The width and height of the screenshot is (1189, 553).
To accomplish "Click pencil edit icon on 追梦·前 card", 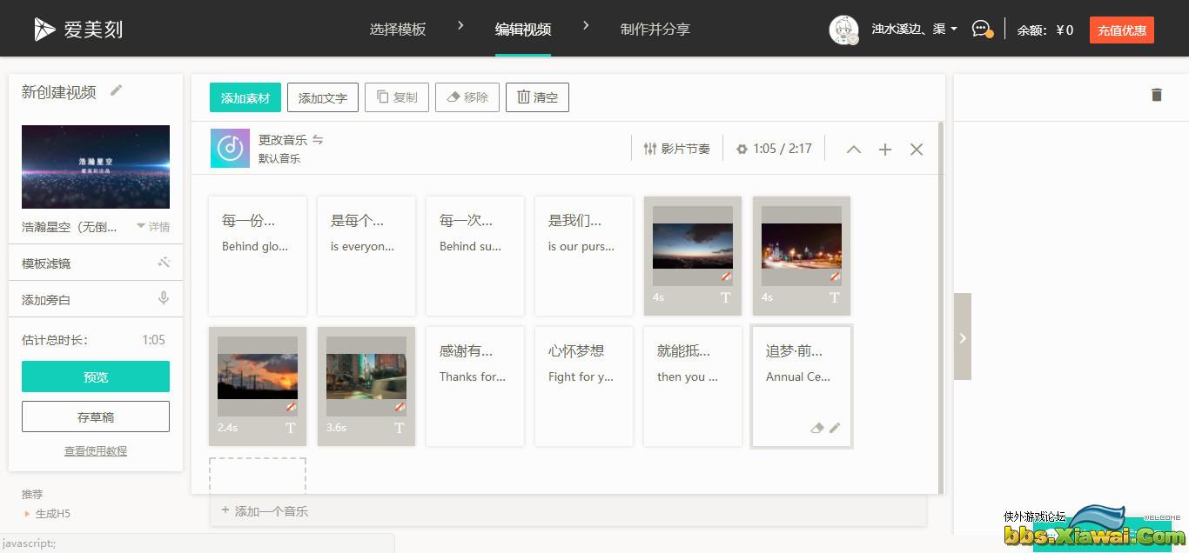I will 835,428.
